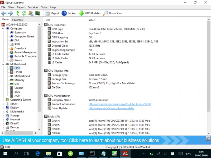Open the Tools menu
The width and height of the screenshot is (211, 158).
coord(44,7)
